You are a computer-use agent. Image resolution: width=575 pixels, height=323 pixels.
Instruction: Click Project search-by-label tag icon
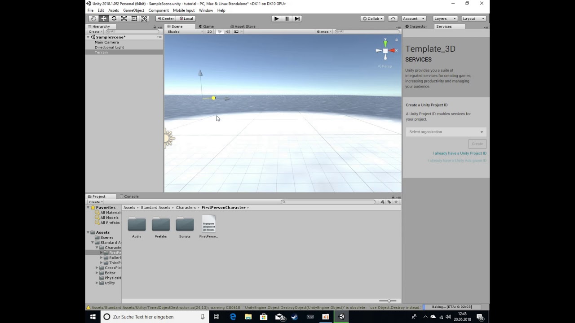click(x=389, y=202)
